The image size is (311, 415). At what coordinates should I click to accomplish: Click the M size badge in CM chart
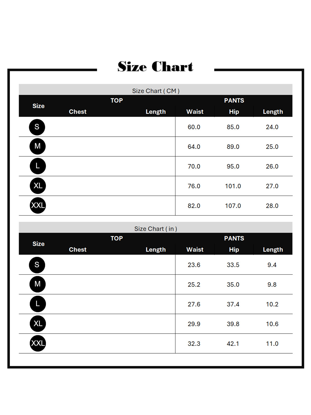point(38,146)
